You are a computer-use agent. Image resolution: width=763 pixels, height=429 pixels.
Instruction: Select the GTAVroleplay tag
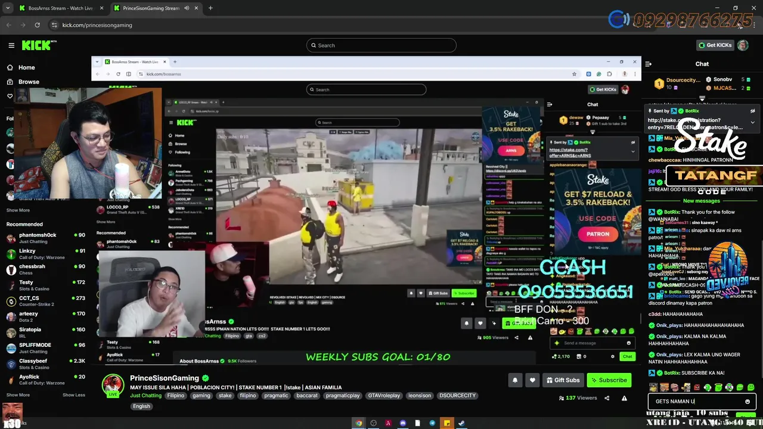(x=384, y=396)
